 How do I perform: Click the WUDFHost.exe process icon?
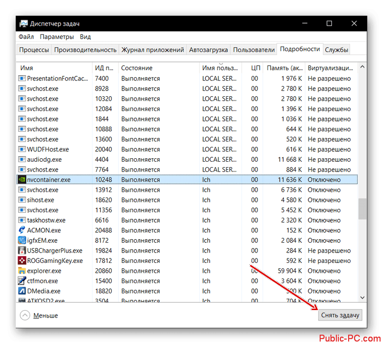click(x=22, y=149)
